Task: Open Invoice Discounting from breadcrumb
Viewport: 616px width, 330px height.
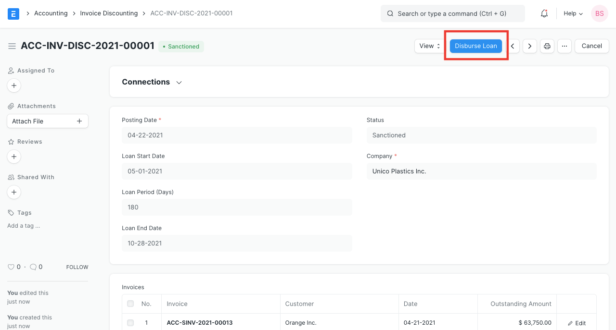Action: (x=109, y=13)
